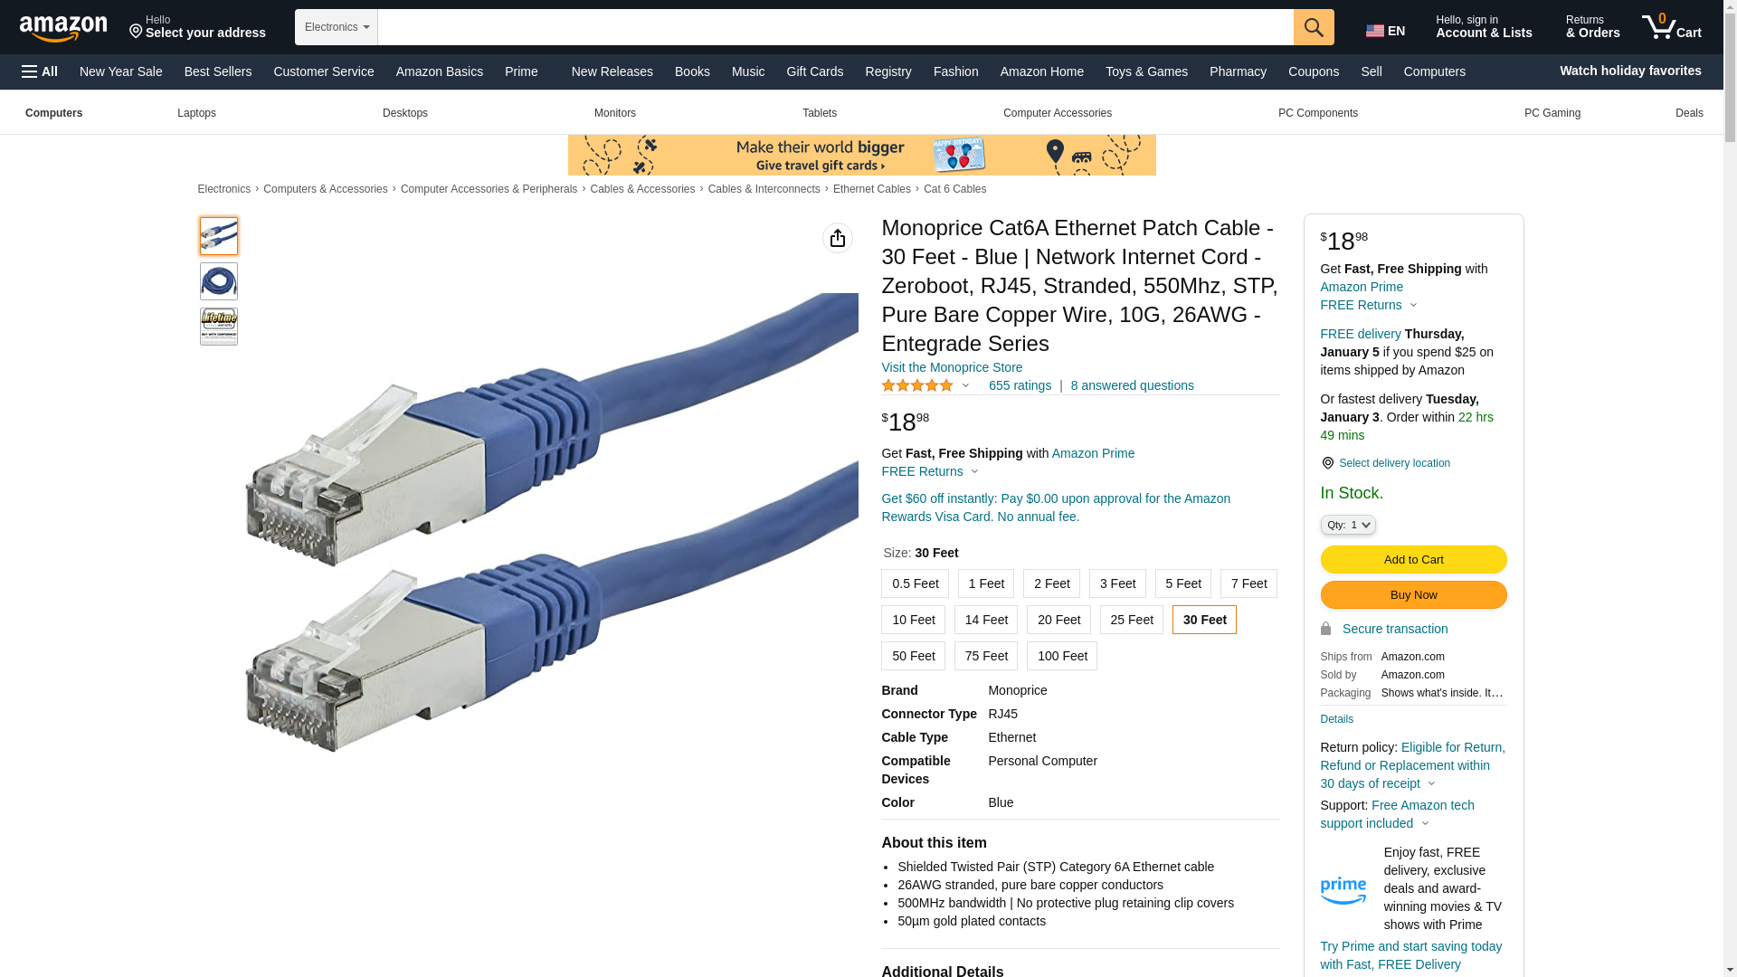1737x977 pixels.
Task: Visit the Monoprice Store link
Action: tap(952, 367)
